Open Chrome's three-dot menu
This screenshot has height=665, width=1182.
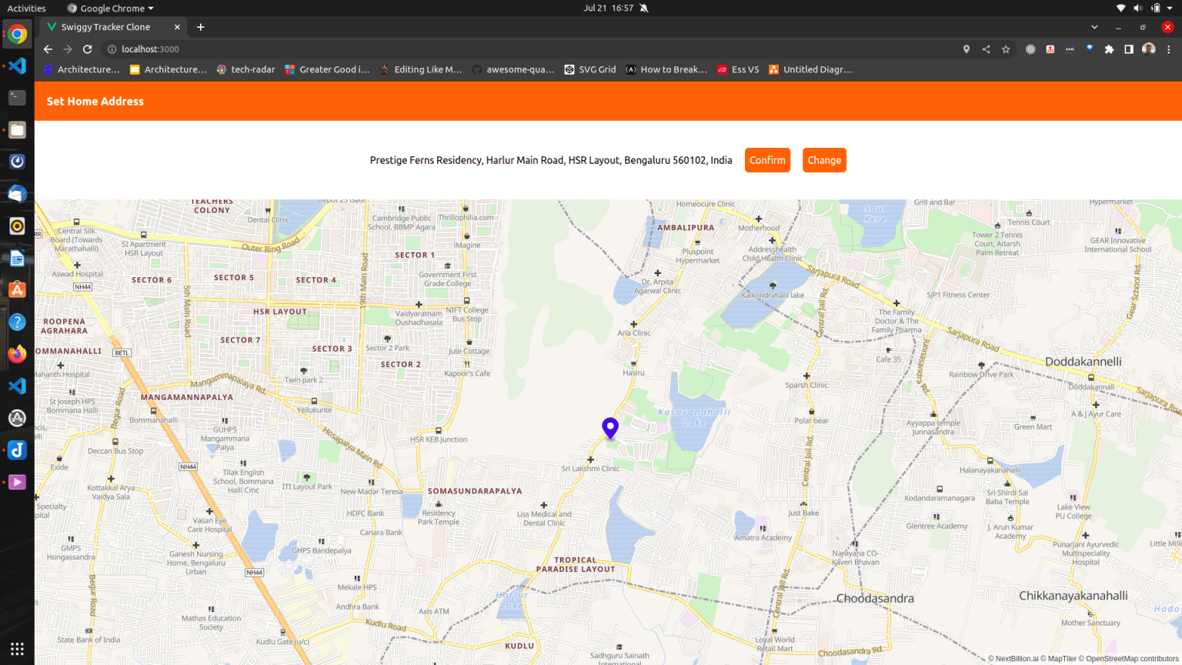(x=1169, y=48)
